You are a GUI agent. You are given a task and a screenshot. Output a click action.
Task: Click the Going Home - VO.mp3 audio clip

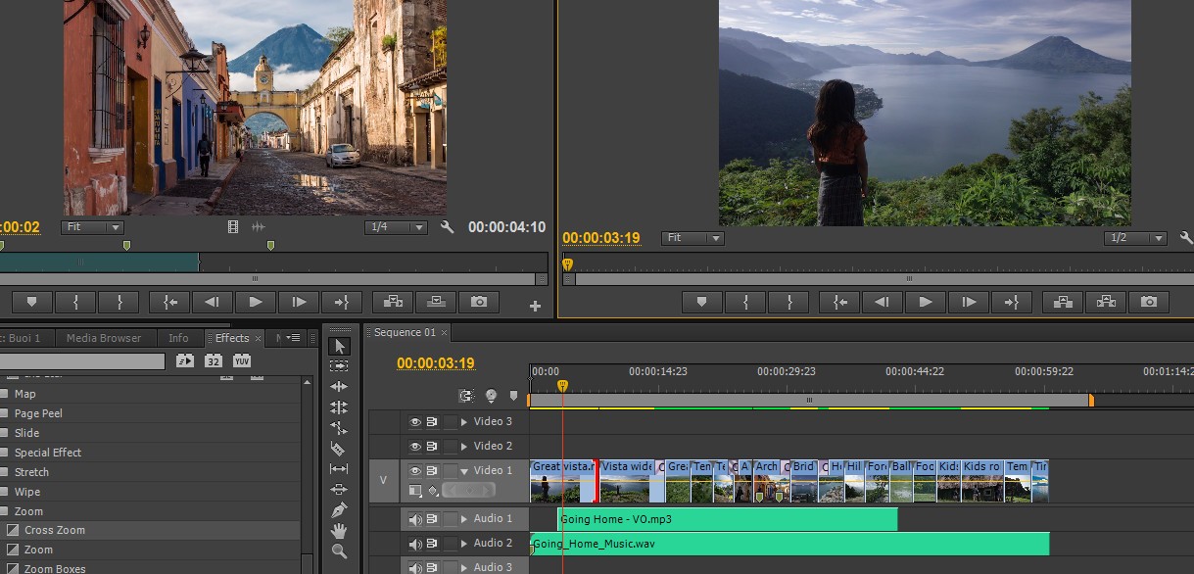click(728, 519)
